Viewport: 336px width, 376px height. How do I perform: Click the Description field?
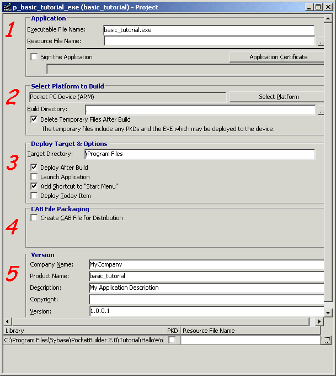206,288
